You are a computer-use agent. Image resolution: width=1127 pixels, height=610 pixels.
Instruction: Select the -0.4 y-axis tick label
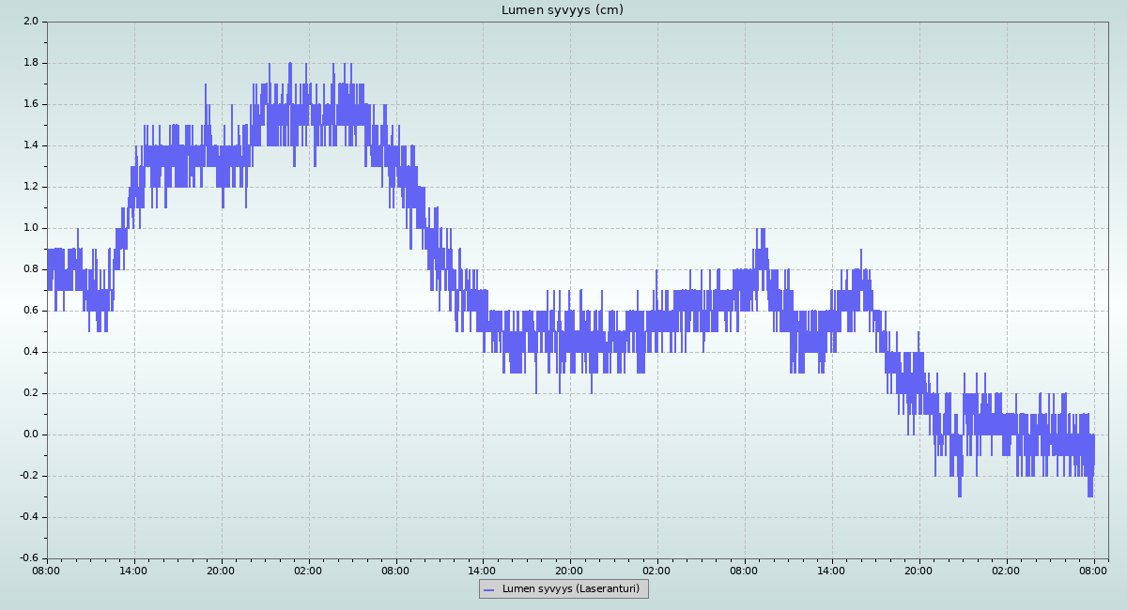pyautogui.click(x=28, y=517)
